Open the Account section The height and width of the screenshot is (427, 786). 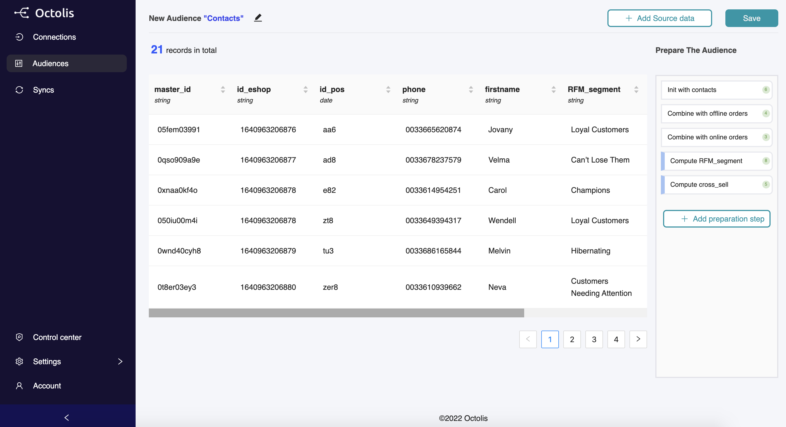coord(46,385)
